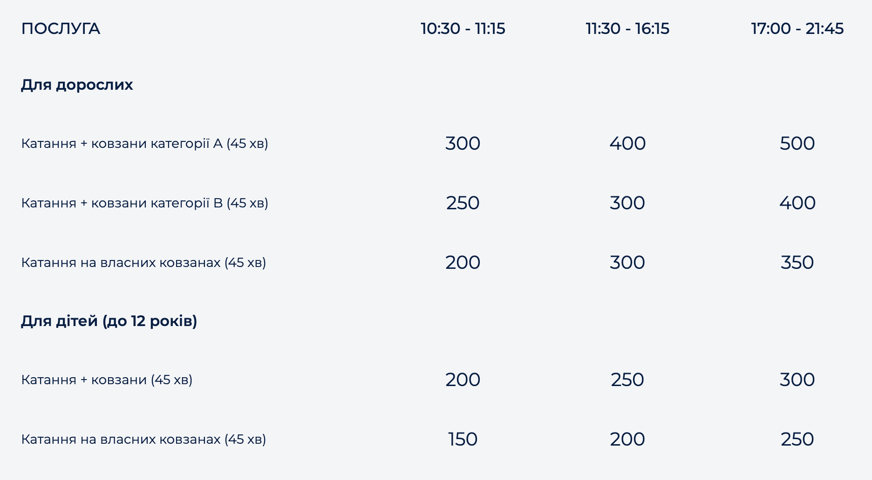Select children's skating + skates price 250
The image size is (872, 480).
627,380
